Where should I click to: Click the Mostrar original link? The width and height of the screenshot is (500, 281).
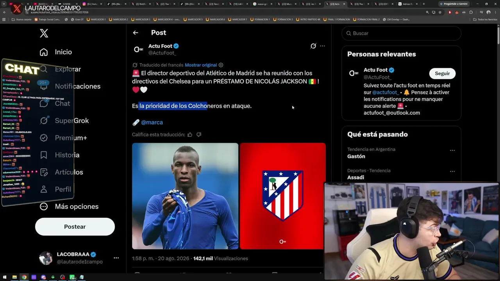(x=201, y=65)
